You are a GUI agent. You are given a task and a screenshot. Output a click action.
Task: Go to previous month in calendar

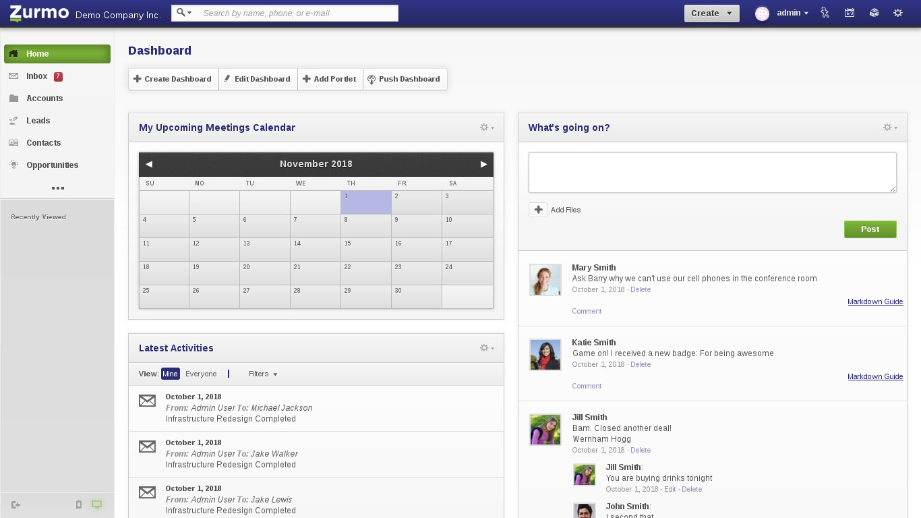149,164
